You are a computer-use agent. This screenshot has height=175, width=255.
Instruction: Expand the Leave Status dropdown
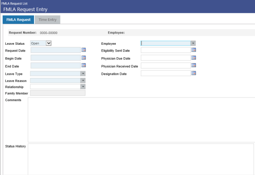click(x=49, y=43)
